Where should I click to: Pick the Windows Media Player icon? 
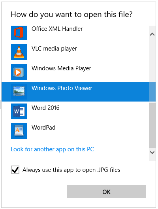pyautogui.click(x=19, y=72)
